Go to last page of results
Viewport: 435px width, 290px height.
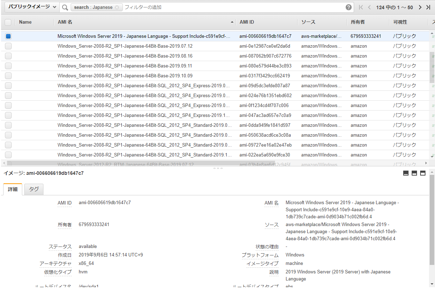(x=428, y=7)
